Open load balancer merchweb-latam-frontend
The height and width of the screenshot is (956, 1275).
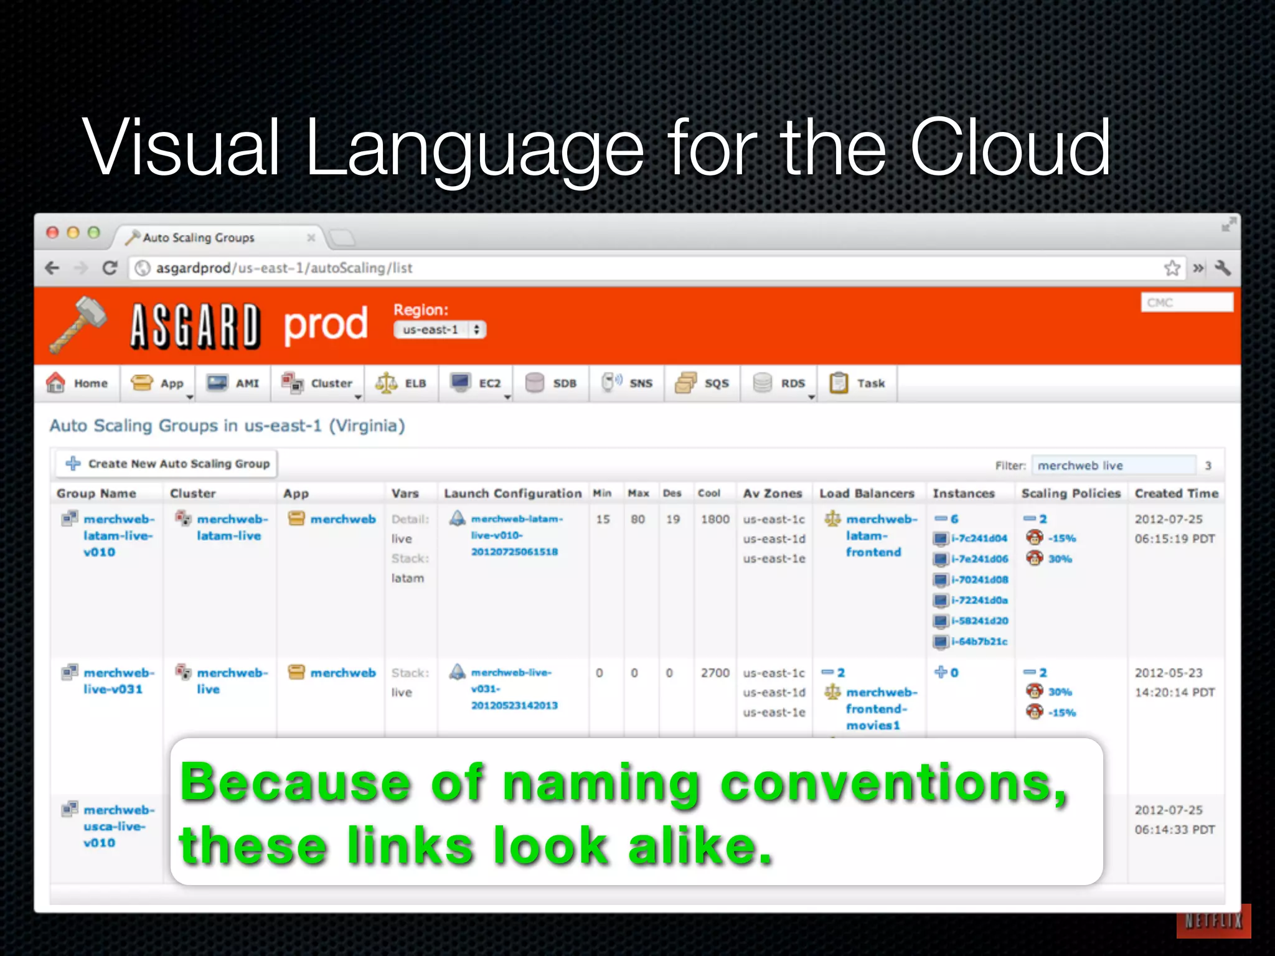tap(881, 535)
